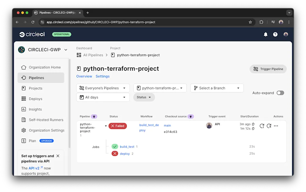Follow the API v2 link

click(x=34, y=168)
